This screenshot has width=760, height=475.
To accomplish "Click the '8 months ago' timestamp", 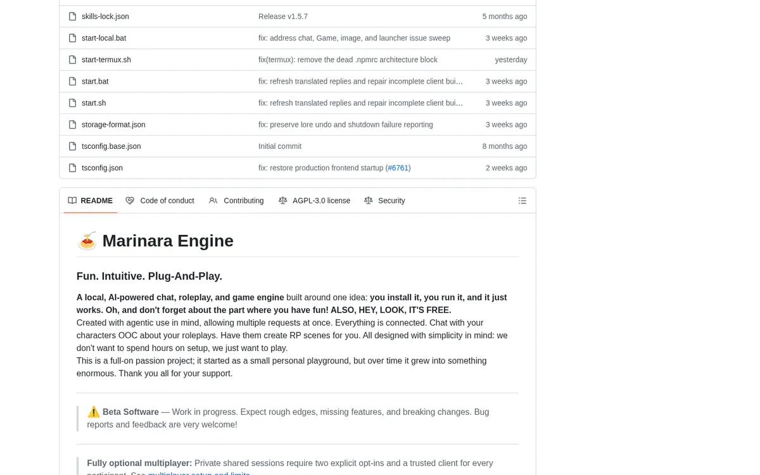I will (505, 146).
